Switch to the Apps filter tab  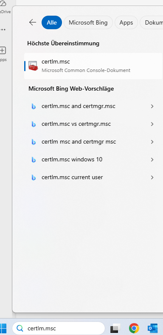pyautogui.click(x=126, y=22)
